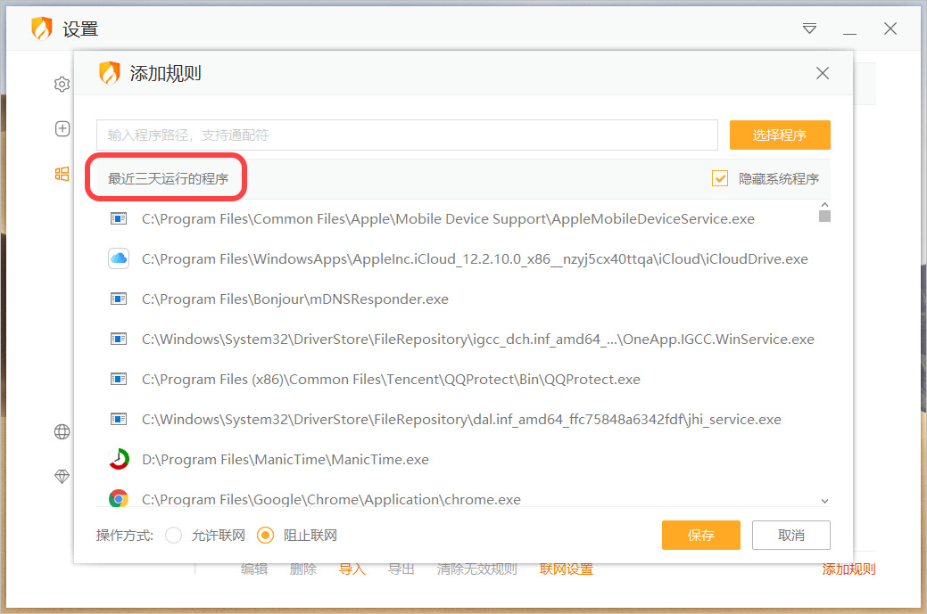Click the program list scrollbar thumb
This screenshot has width=927, height=614.
pos(824,216)
